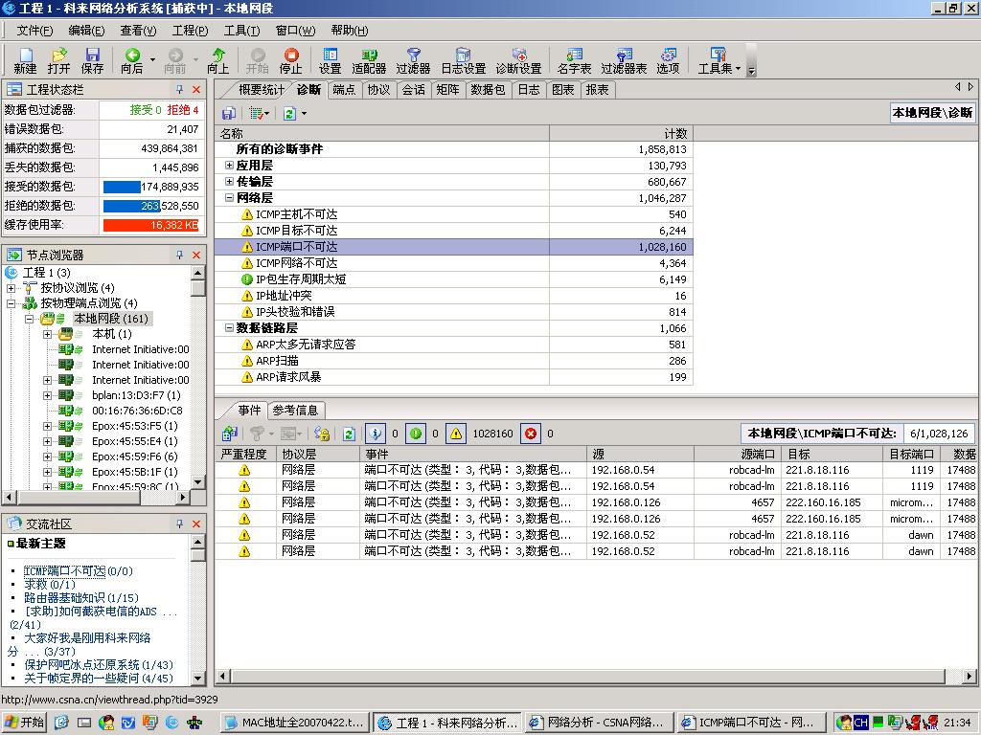This screenshot has height=735, width=981.
Task: Toggle the red error severity filter button
Action: (531, 434)
